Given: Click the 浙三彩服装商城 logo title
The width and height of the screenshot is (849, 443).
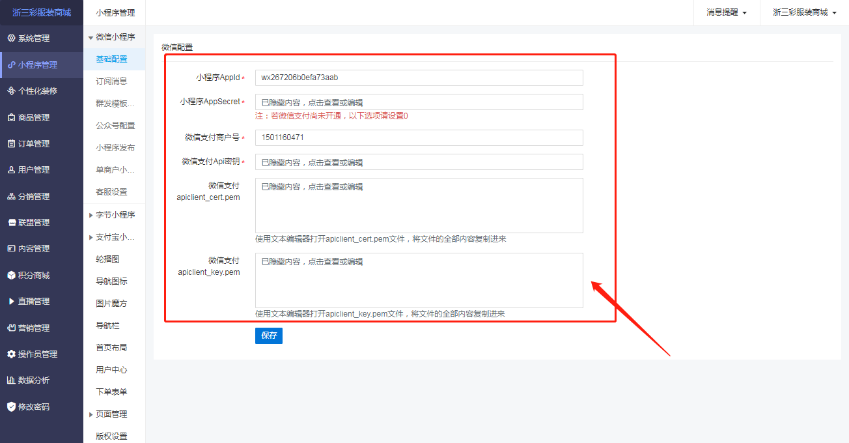Looking at the screenshot, I should [42, 12].
